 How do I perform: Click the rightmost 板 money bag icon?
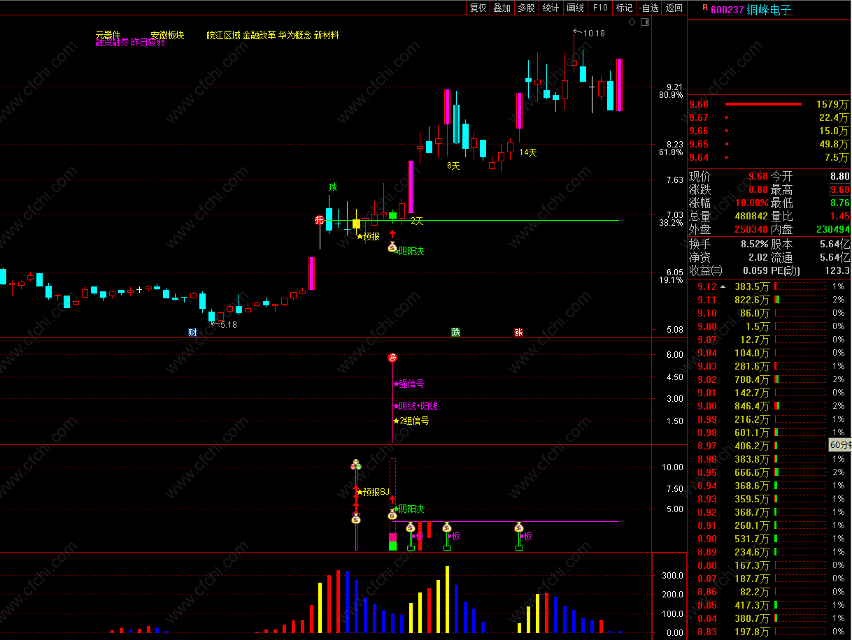coord(519,528)
